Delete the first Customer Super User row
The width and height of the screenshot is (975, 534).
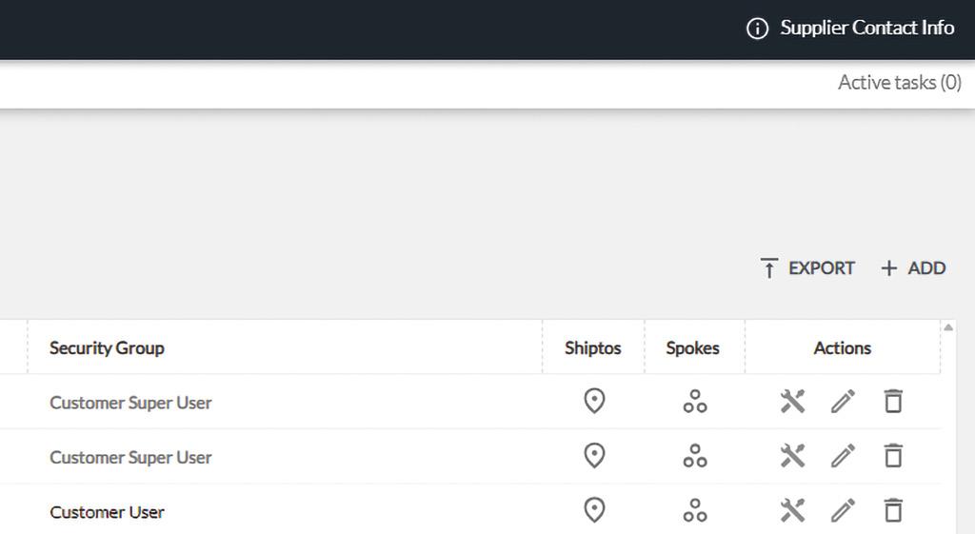(x=893, y=402)
